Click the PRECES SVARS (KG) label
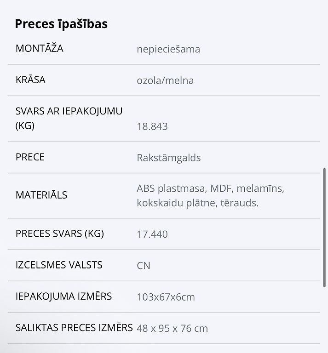 60,233
